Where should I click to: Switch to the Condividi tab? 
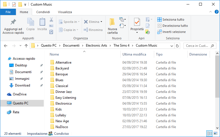tap(43, 12)
